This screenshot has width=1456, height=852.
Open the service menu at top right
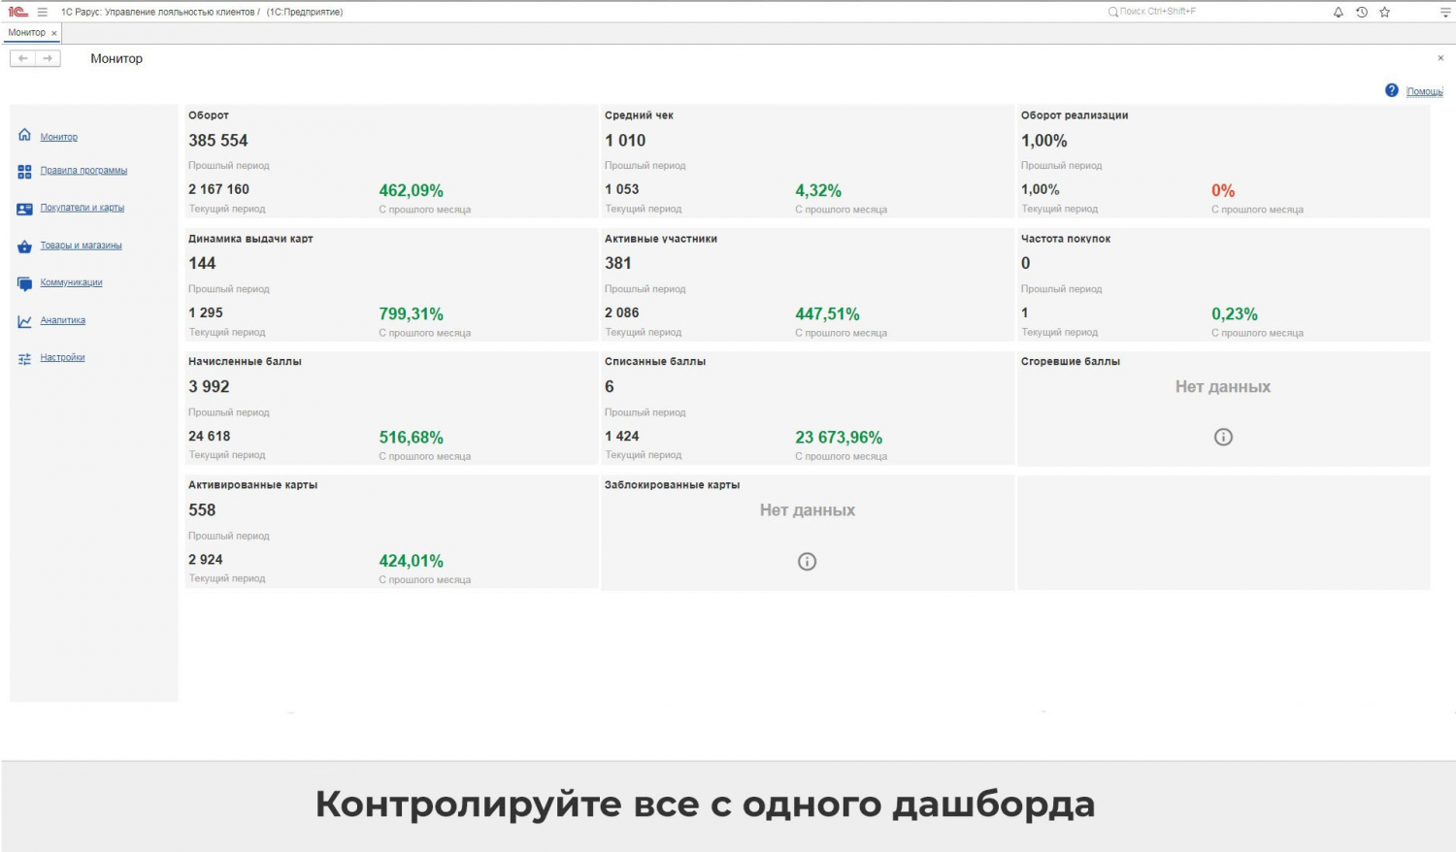pyautogui.click(x=1444, y=13)
